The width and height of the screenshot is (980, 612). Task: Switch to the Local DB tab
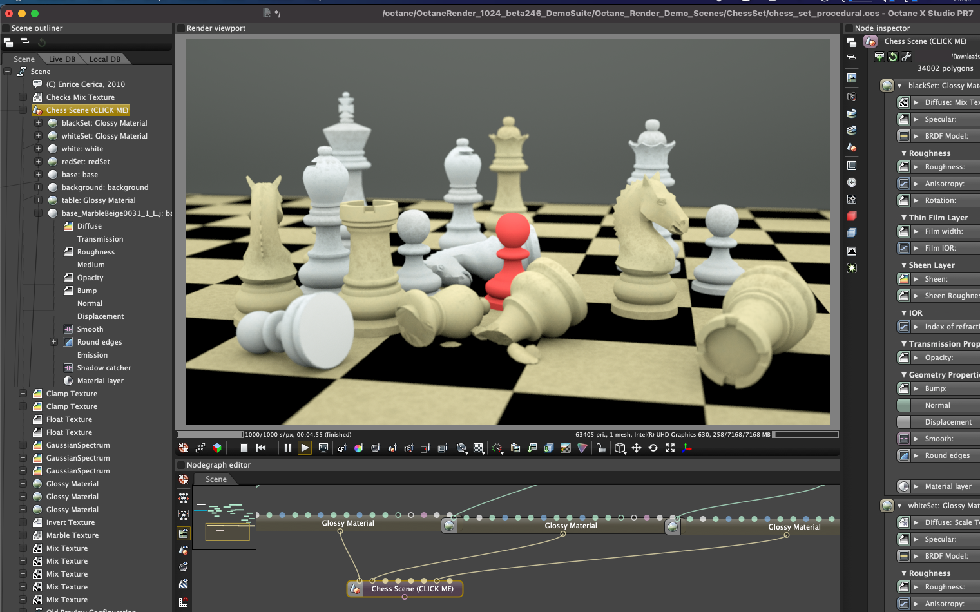(104, 59)
